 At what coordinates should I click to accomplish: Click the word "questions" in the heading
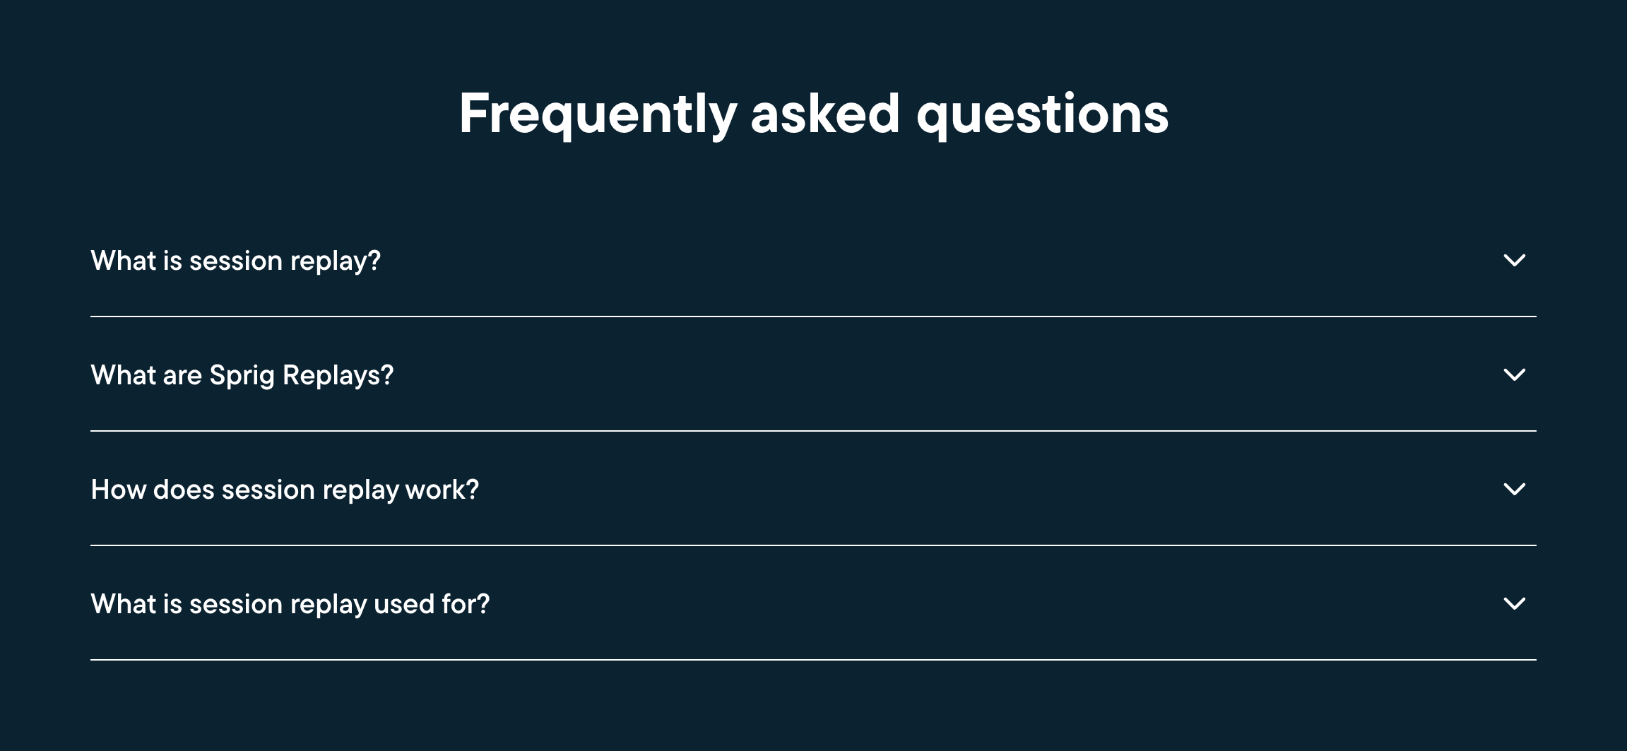pyautogui.click(x=1042, y=114)
